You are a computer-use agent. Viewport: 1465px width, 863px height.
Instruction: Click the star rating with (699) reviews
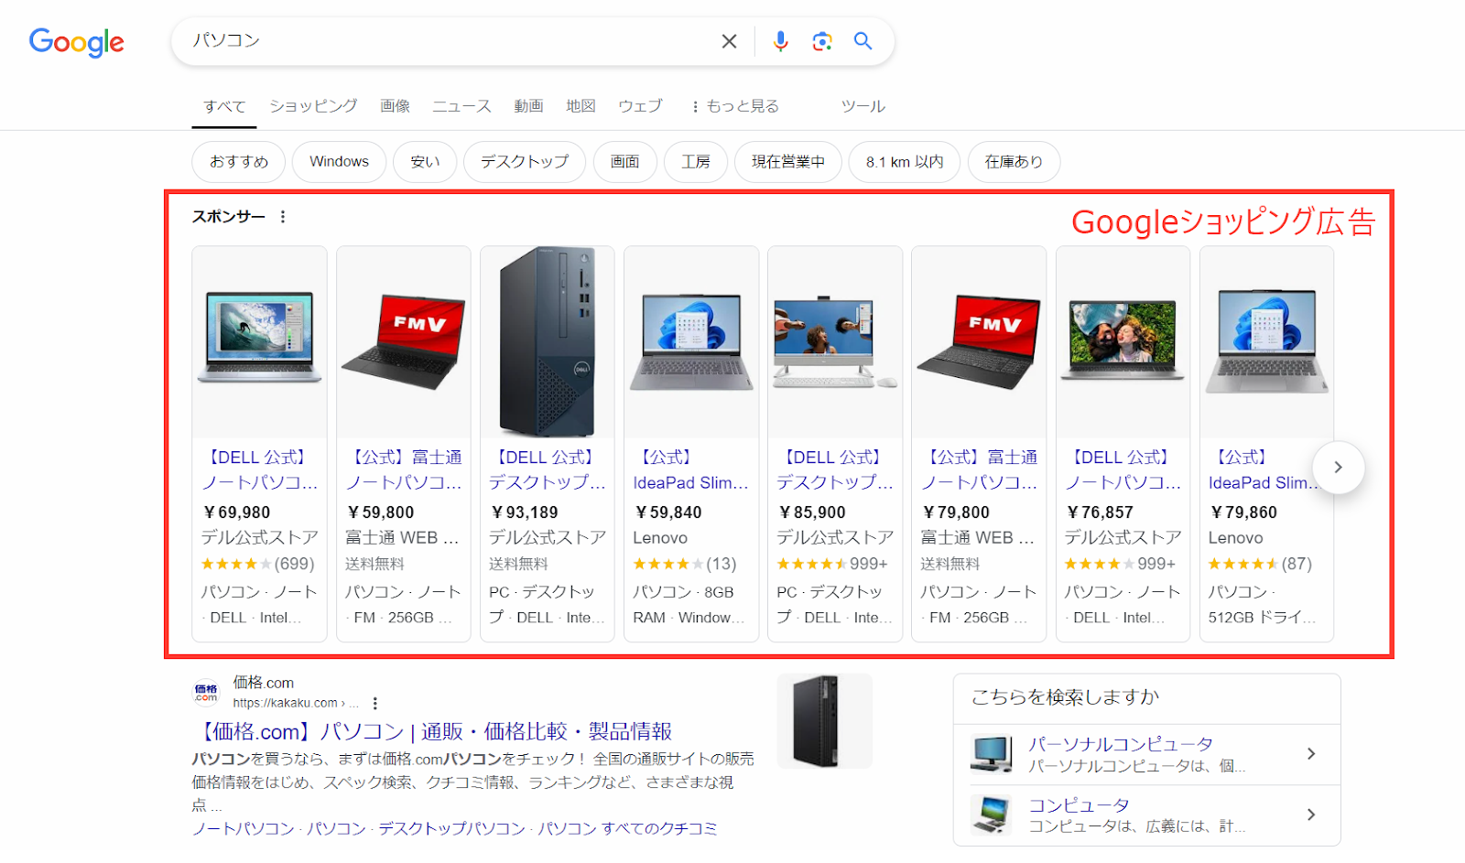257,564
